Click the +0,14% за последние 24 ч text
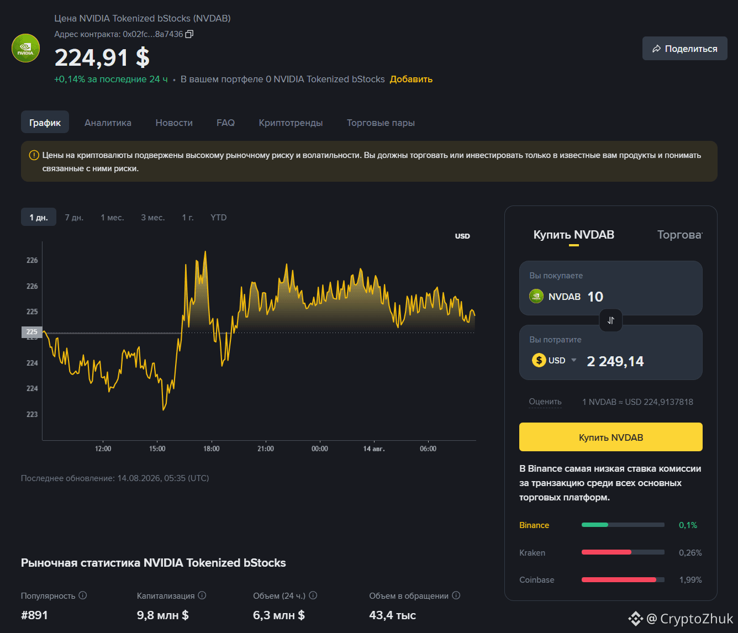Viewport: 738px width, 633px height. tap(111, 79)
